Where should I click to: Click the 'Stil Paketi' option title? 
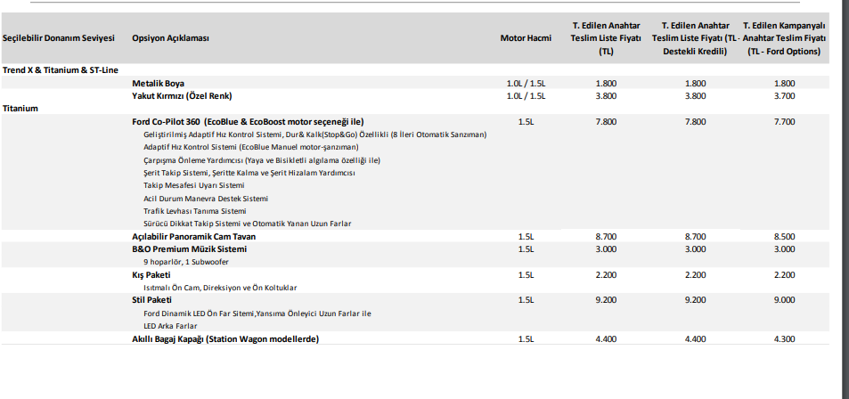point(151,300)
